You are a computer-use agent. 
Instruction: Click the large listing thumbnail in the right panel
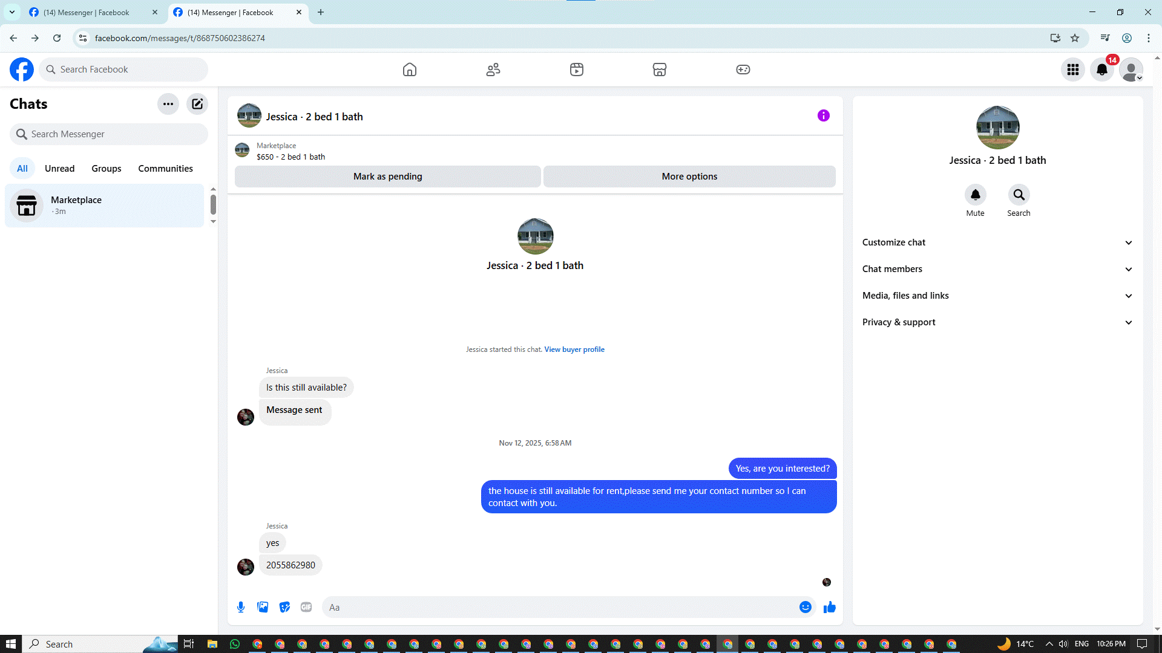[x=998, y=128]
